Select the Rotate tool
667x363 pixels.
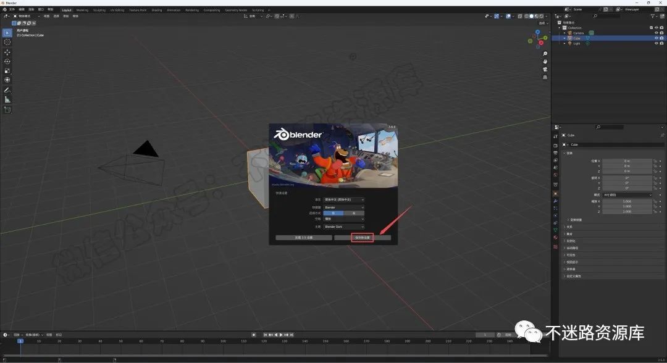coord(7,62)
